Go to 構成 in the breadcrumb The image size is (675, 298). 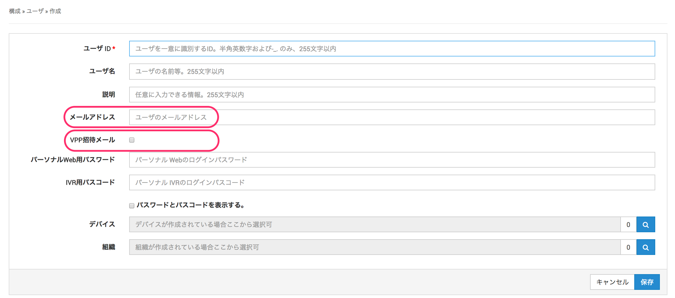[15, 11]
